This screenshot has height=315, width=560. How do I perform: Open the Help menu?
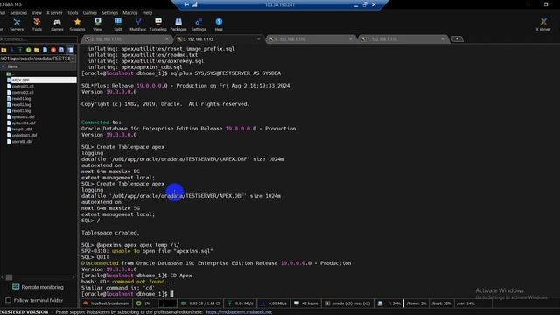tap(147, 12)
